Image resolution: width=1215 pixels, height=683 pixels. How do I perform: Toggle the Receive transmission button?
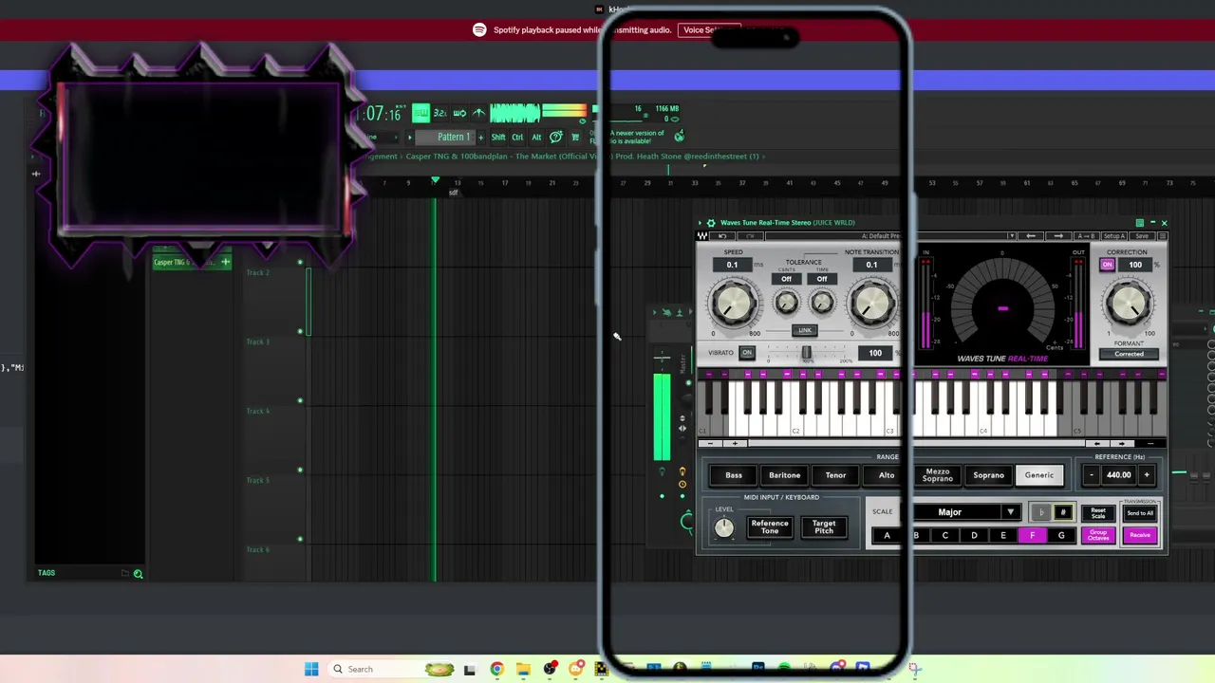(x=1140, y=535)
